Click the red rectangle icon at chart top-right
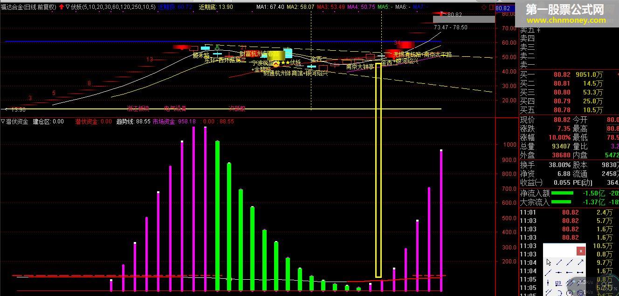 [x=491, y=7]
